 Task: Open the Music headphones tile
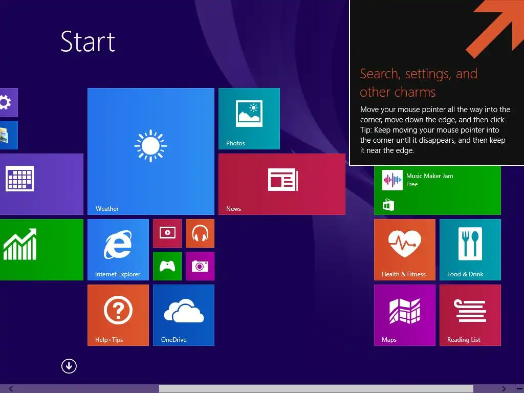point(200,233)
